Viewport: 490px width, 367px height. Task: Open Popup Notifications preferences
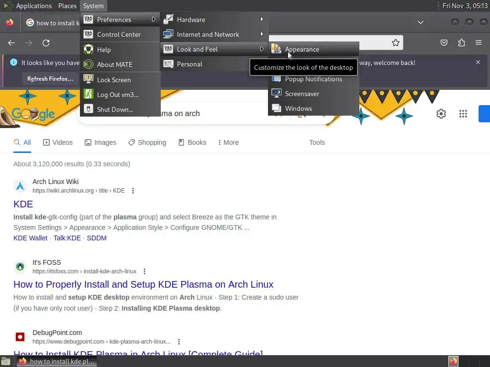313,79
